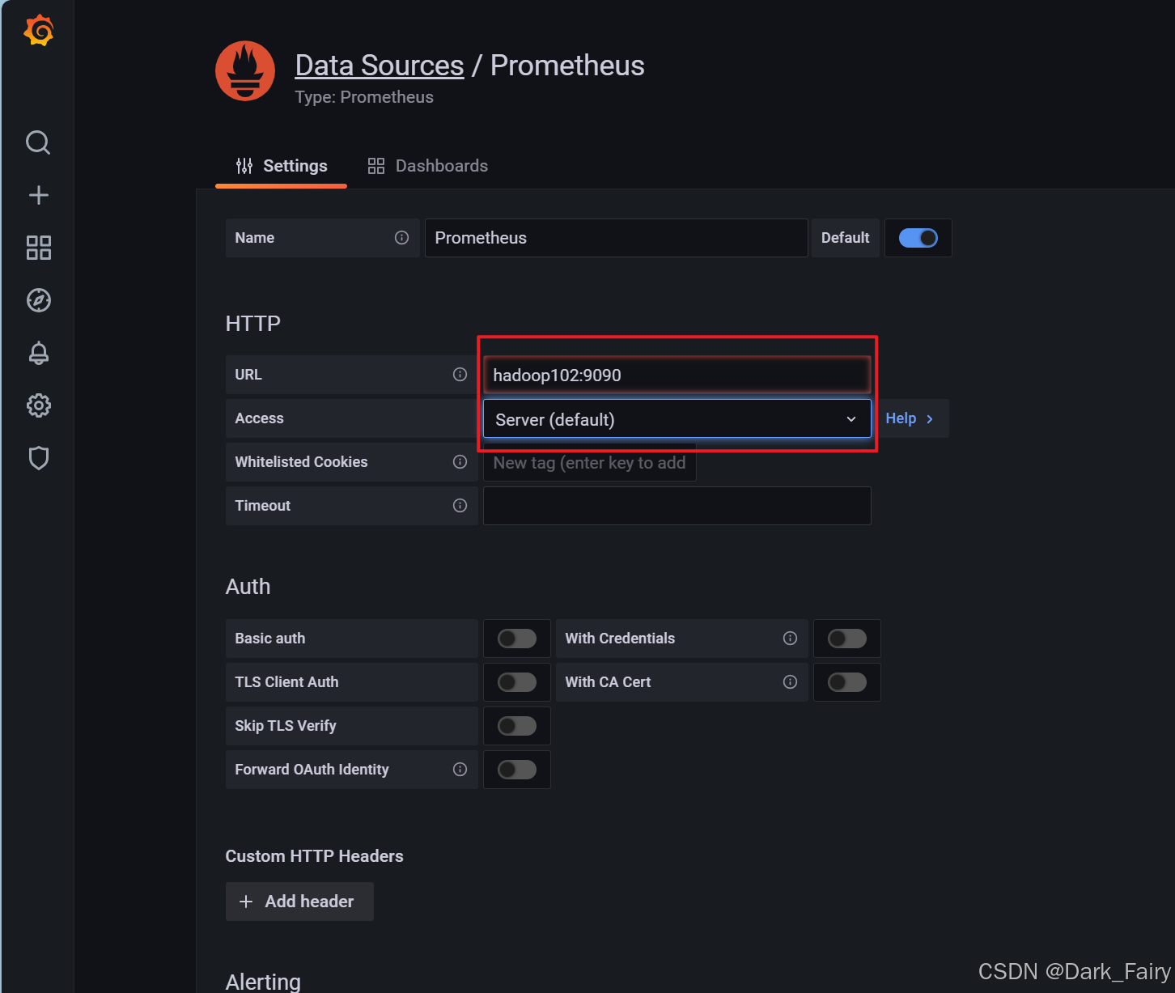Click the Auth section heading
Image resolution: width=1175 pixels, height=993 pixels.
[248, 587]
